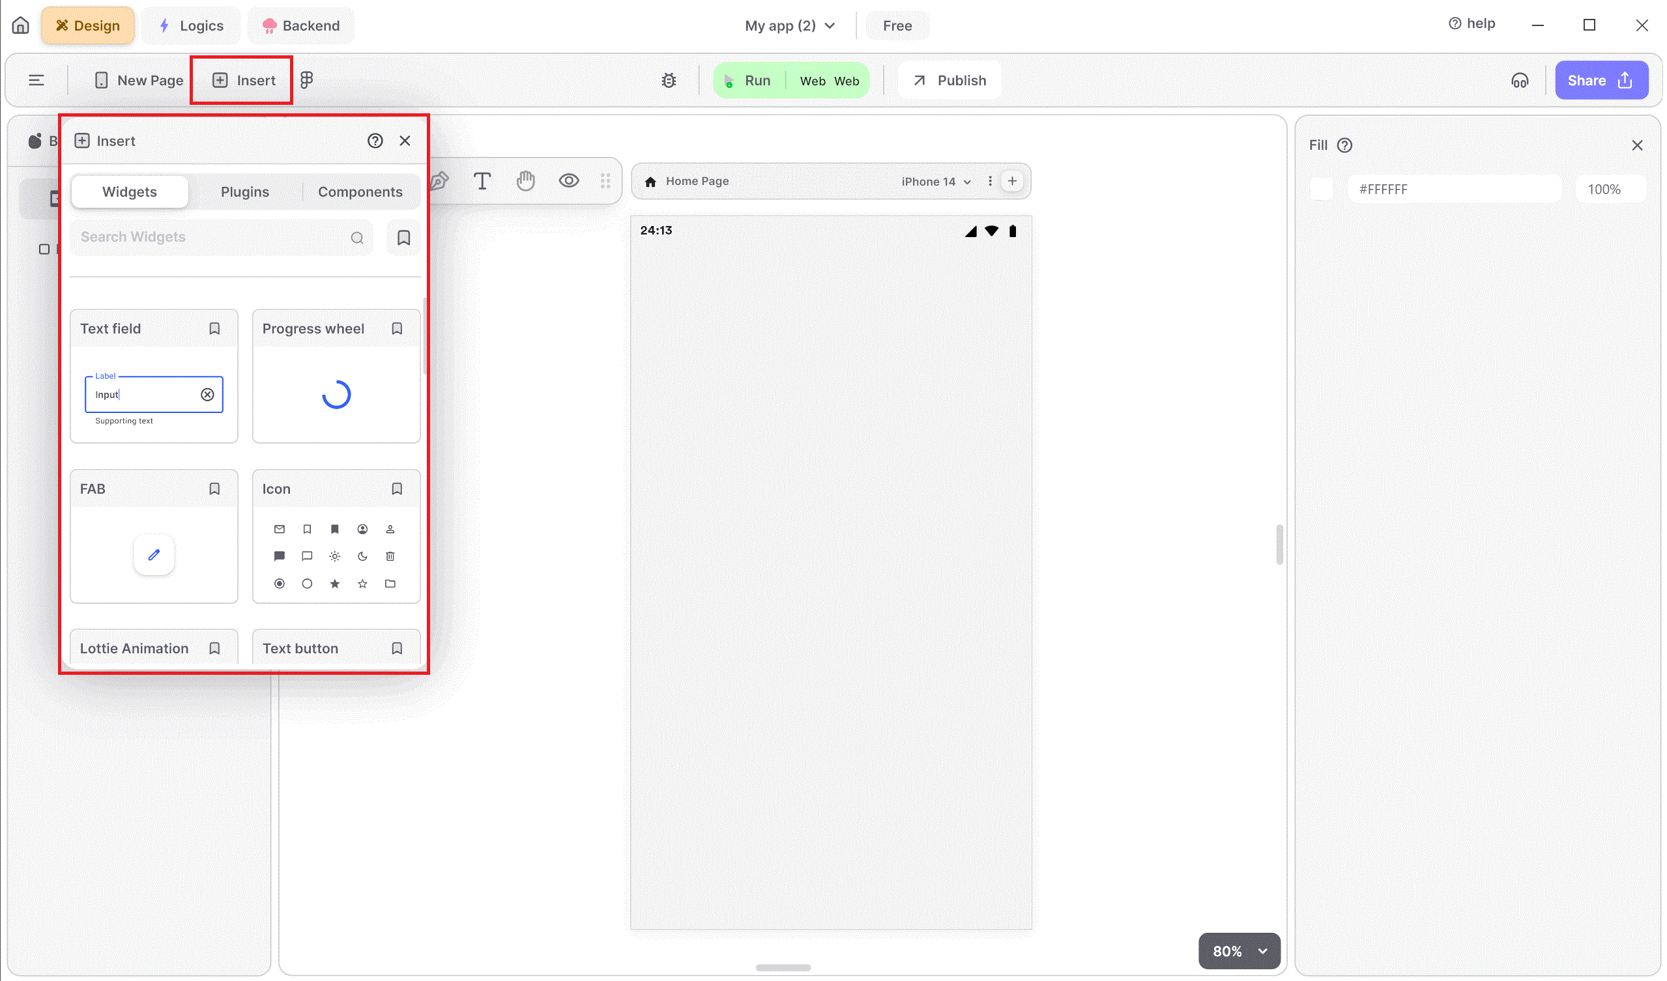Open bookmarked widgets next to search

tap(403, 237)
